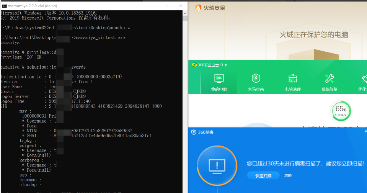The height and width of the screenshot is (193, 367).
Task: Open 电脑清理 cleanup in 360
Action: 293,83
